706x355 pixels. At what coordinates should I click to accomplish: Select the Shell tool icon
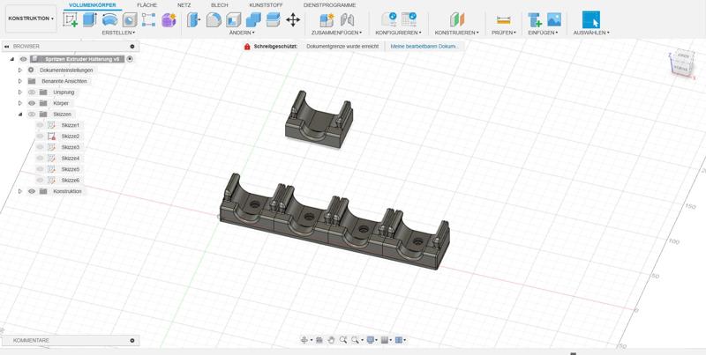point(234,19)
